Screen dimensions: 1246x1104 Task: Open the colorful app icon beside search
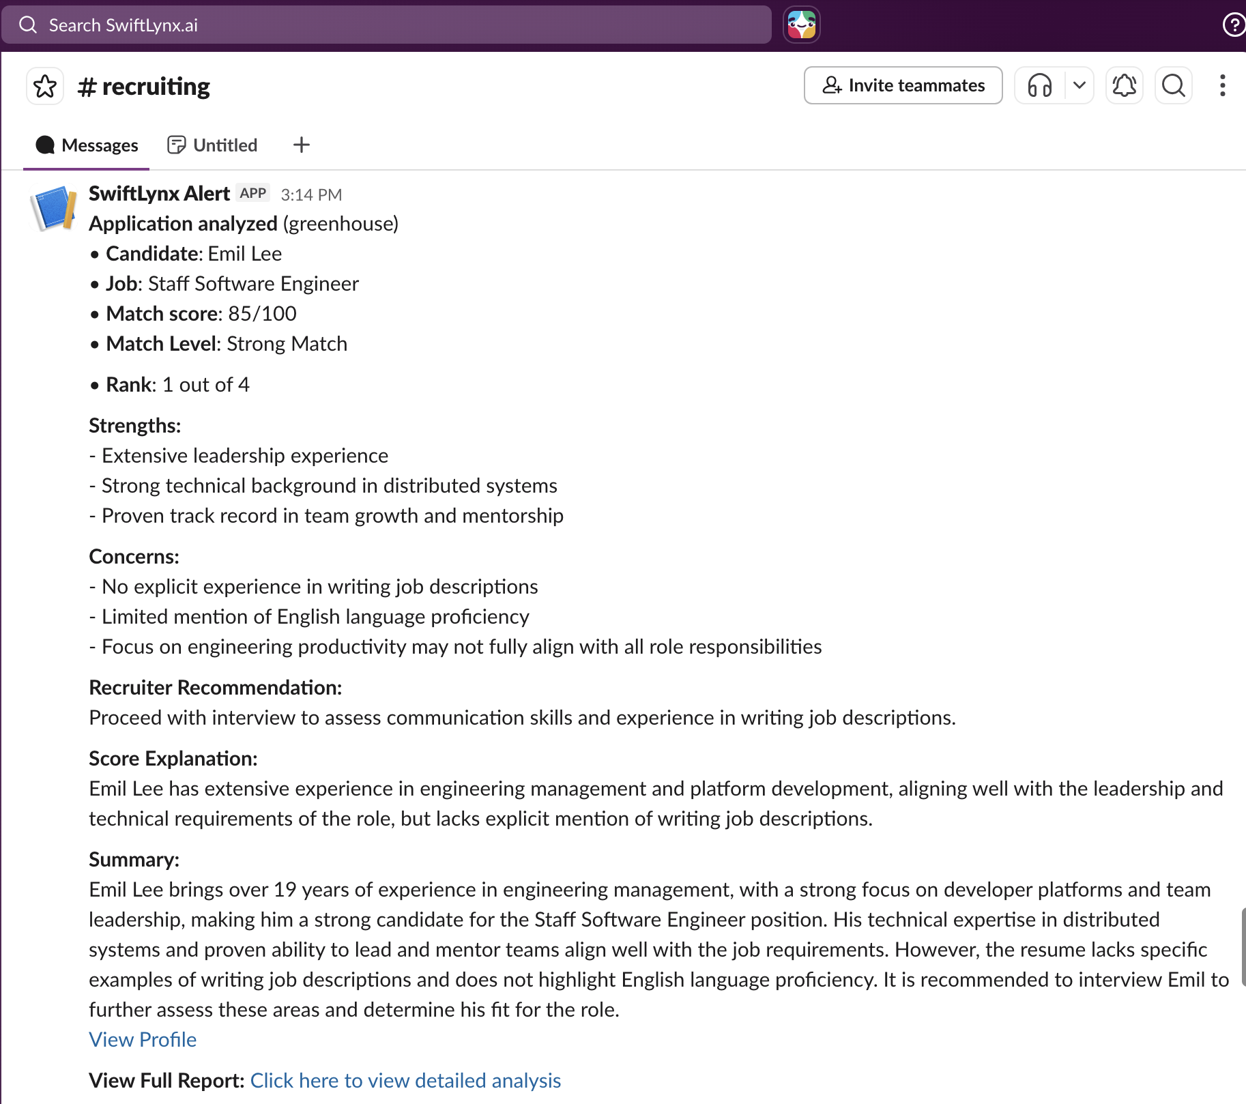pyautogui.click(x=801, y=25)
